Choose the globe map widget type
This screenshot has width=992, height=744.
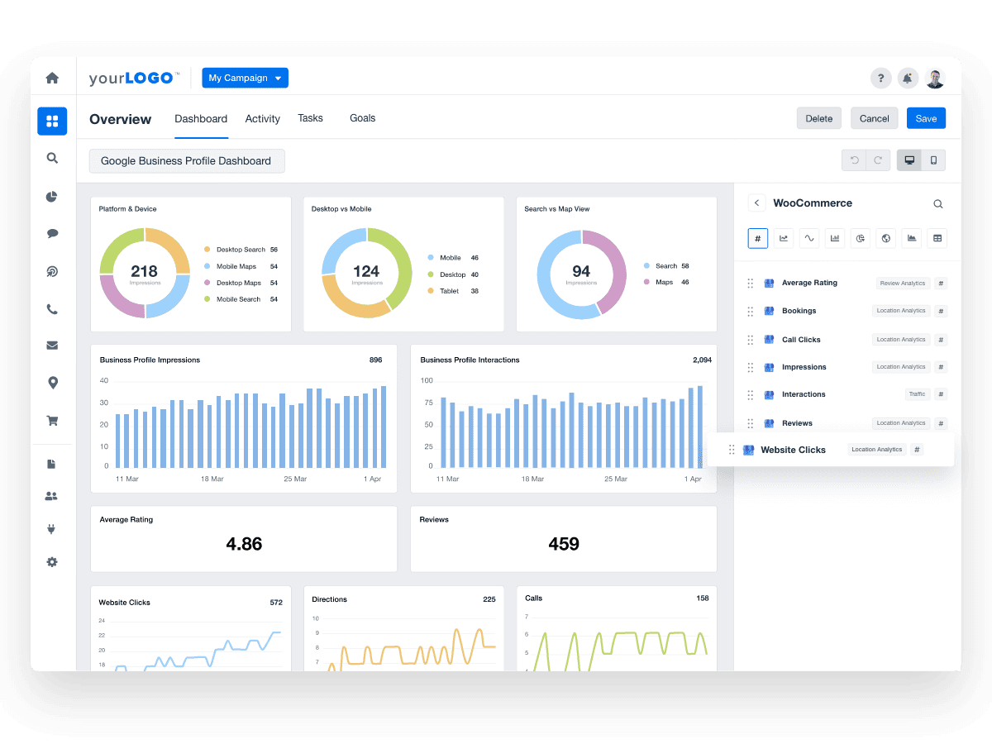pos(886,238)
